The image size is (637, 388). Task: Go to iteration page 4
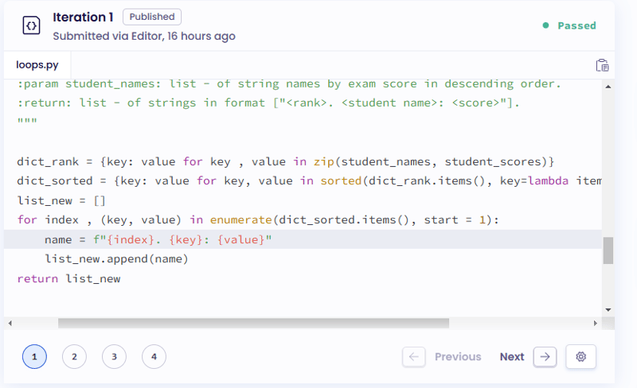(x=154, y=357)
